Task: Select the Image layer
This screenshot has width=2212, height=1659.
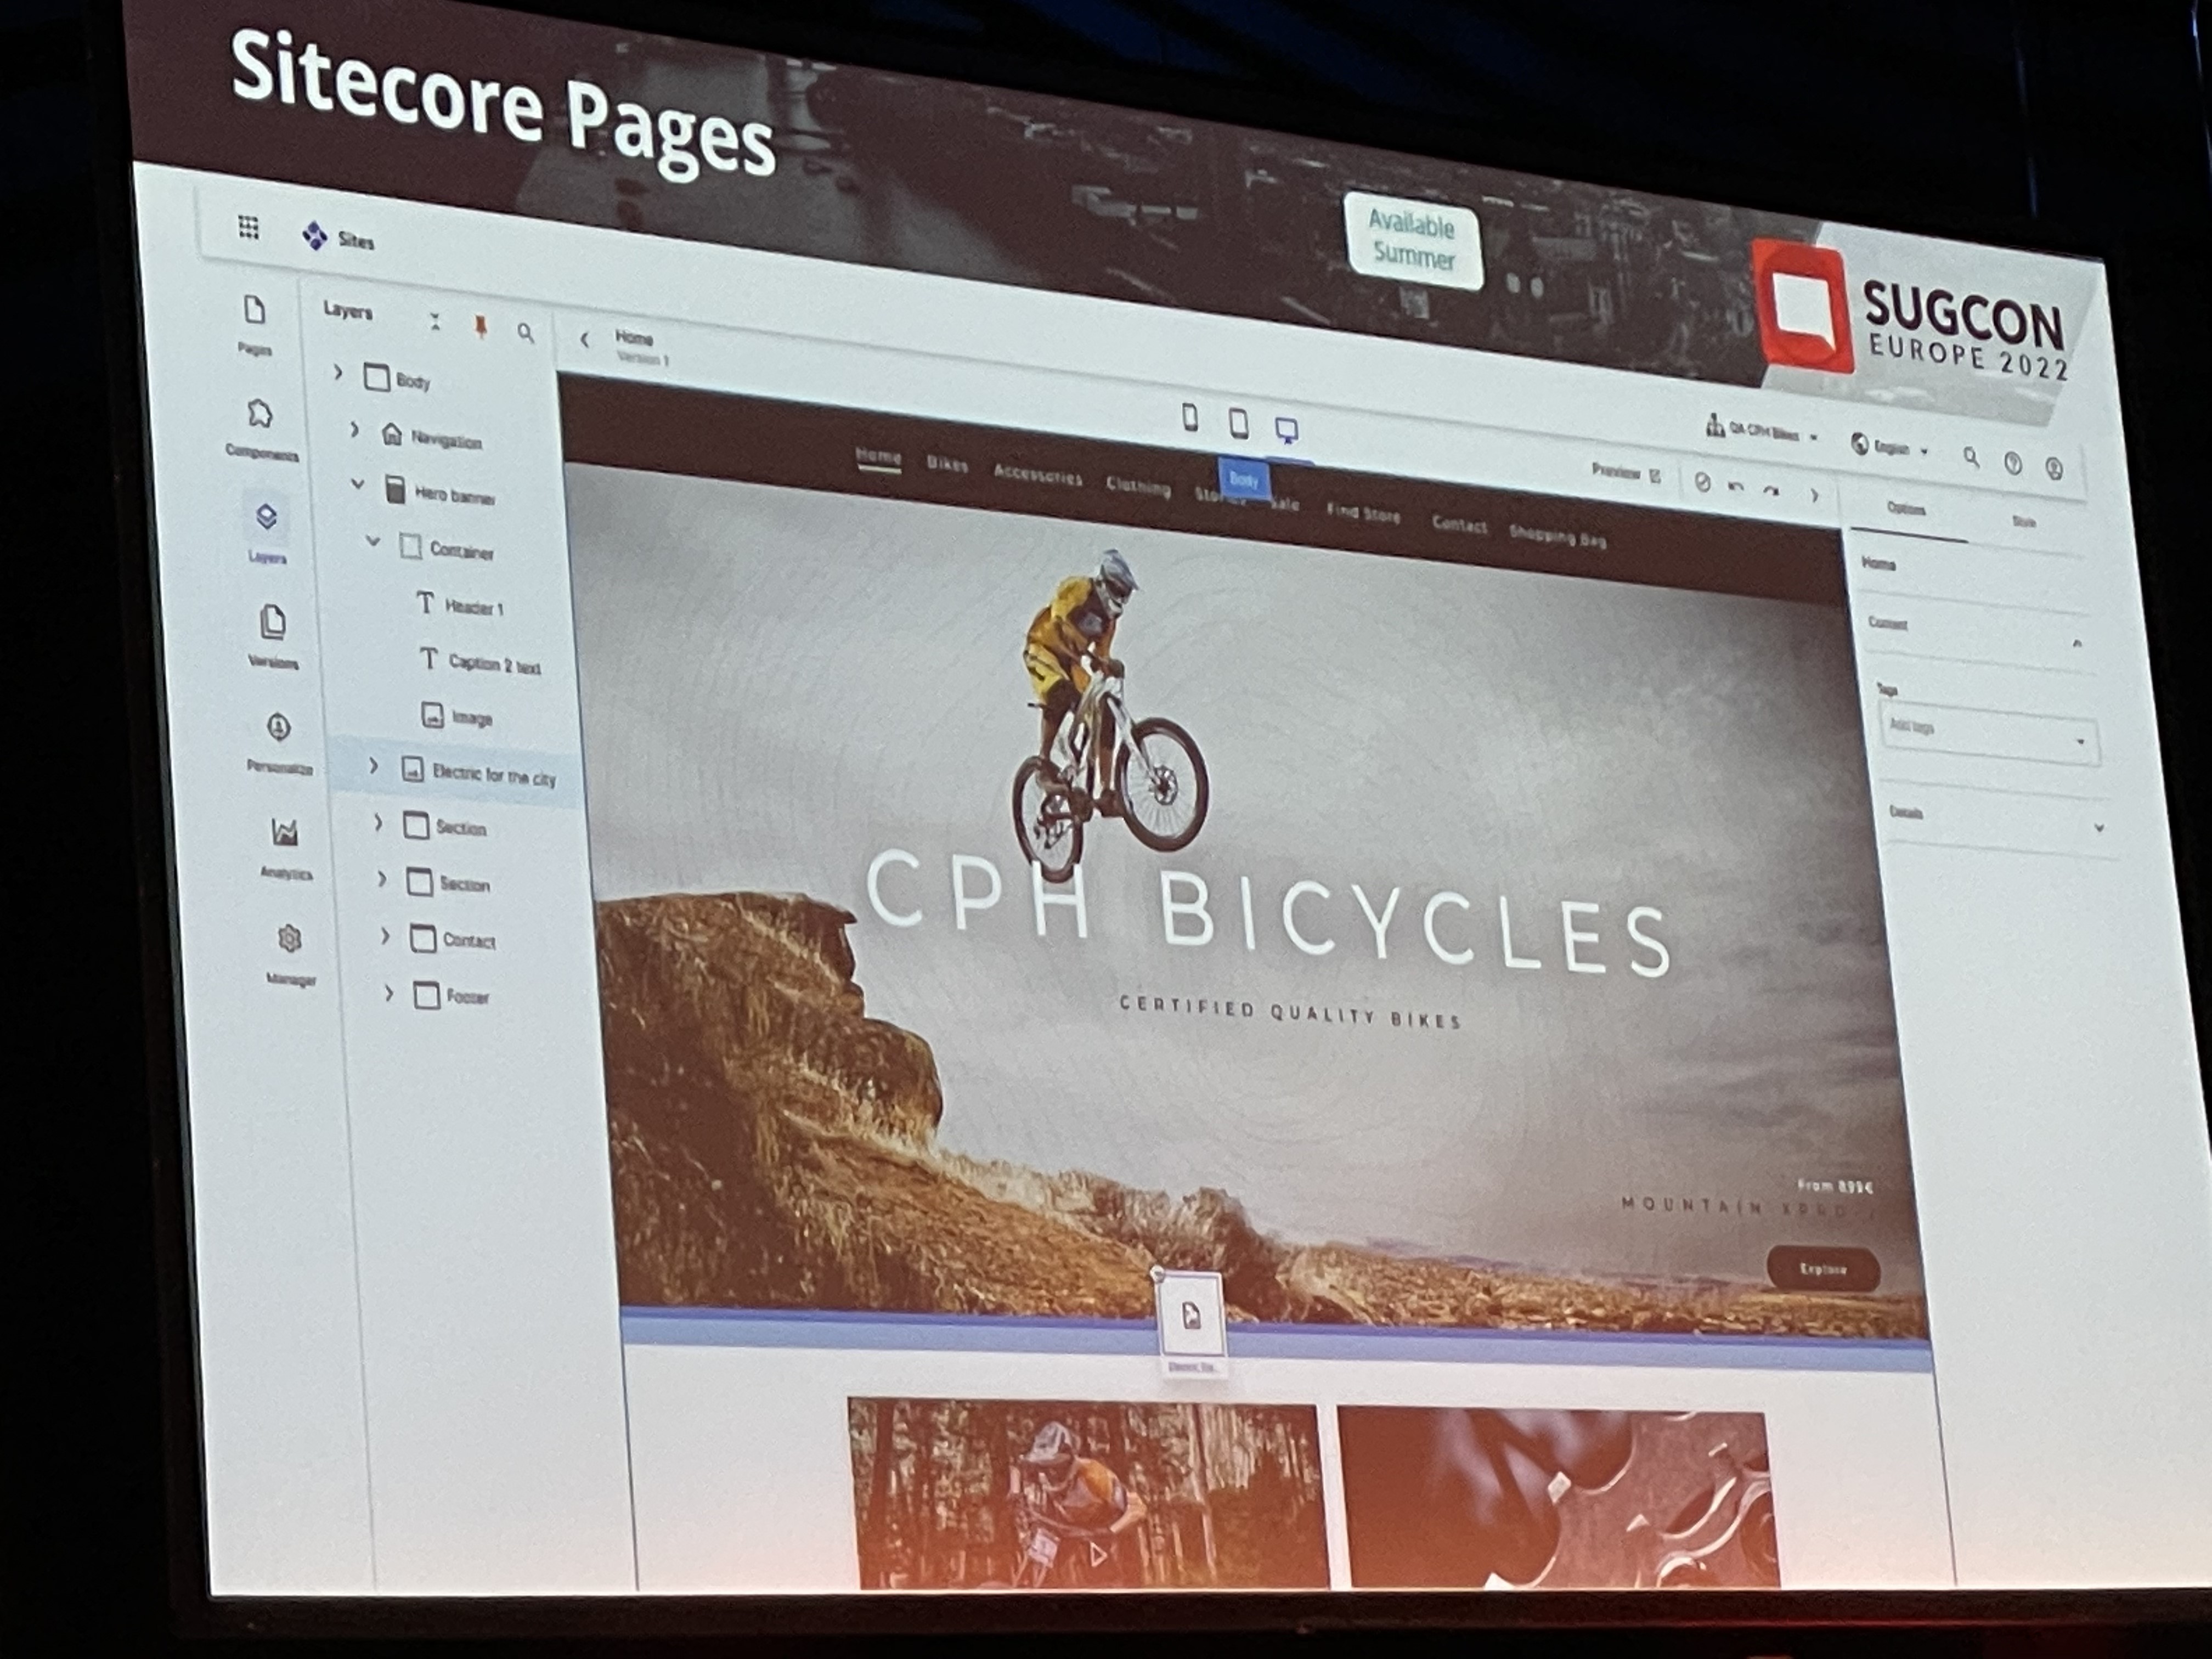Action: (456, 717)
